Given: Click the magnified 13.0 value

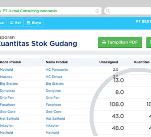Looking at the screenshot, I should [x=119, y=80].
